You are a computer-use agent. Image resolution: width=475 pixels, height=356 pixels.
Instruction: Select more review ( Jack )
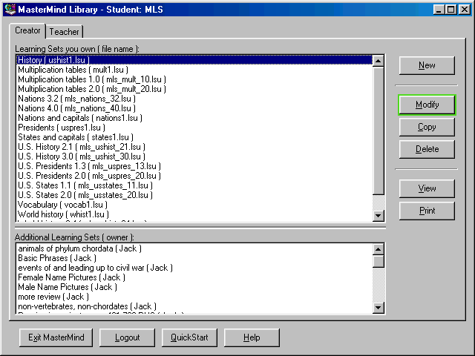194,297
